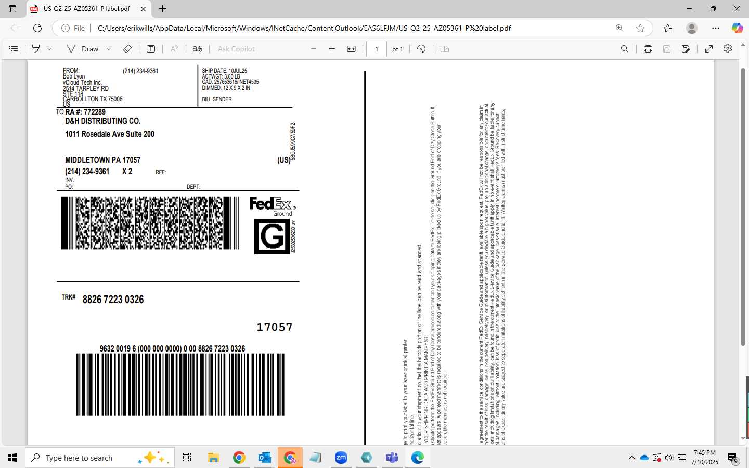Viewport: 749px width, 468px height.
Task: Click the tracking number 8826 7223 0326
Action: (x=113, y=300)
